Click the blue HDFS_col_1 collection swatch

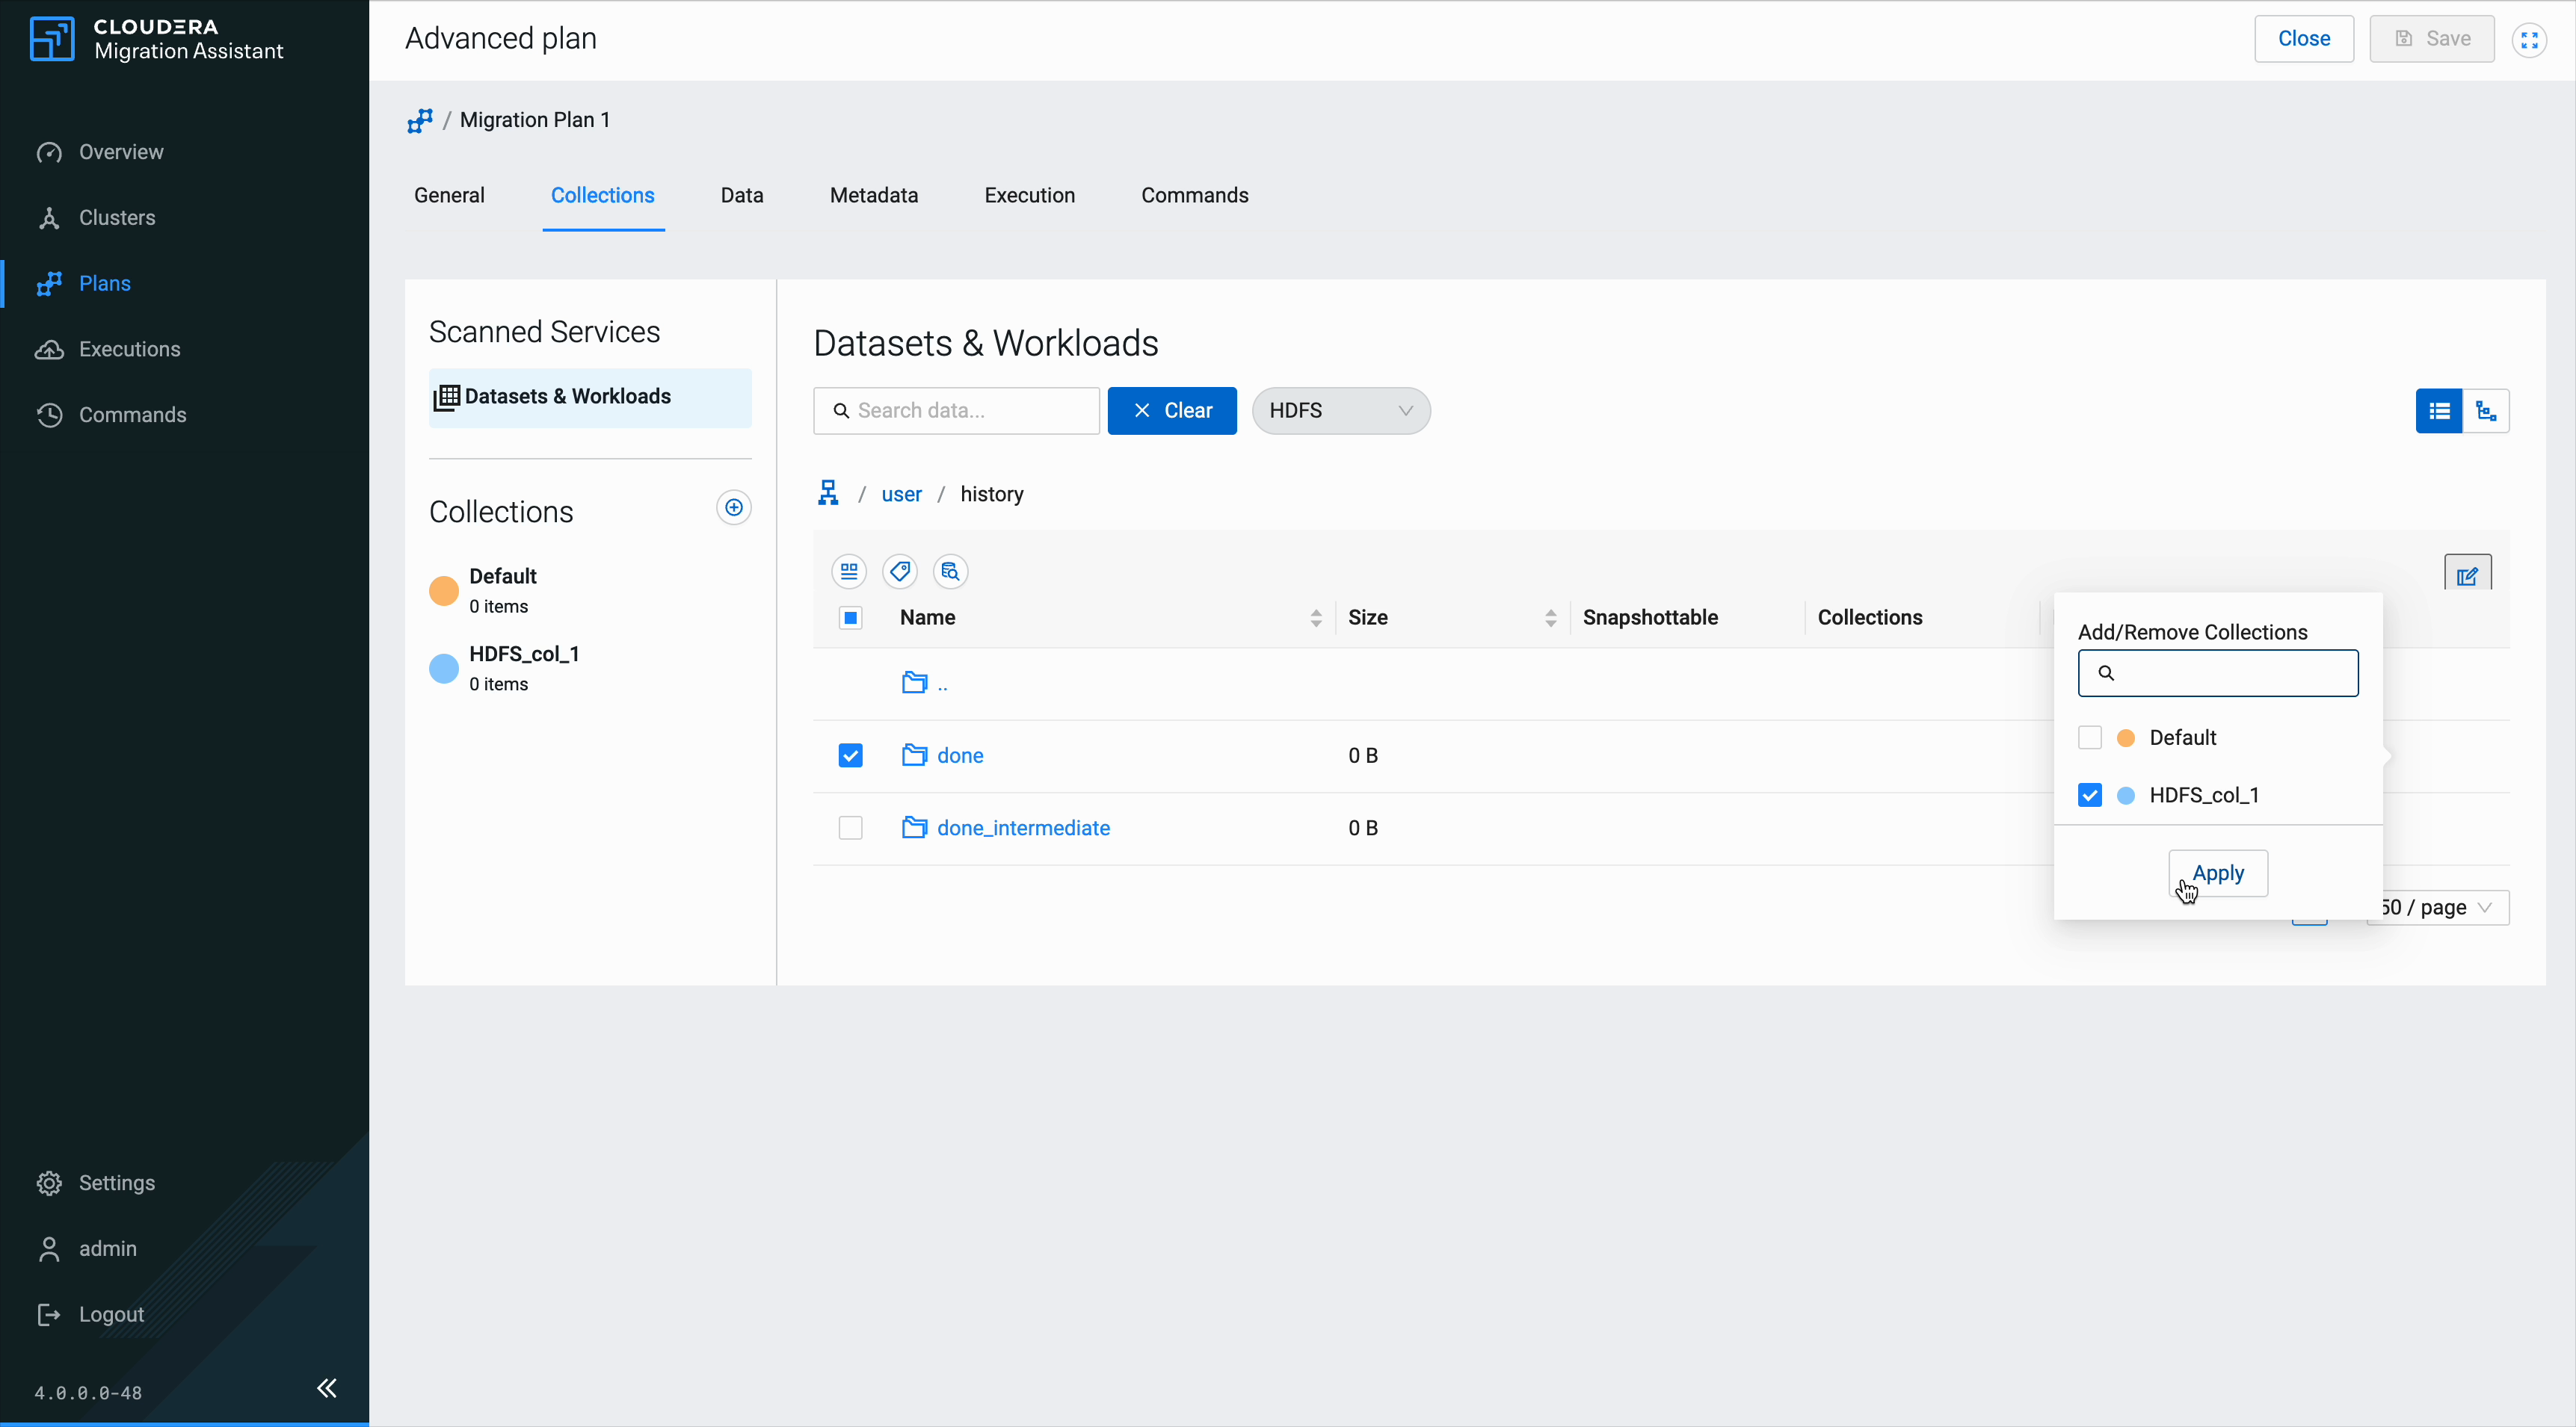point(444,669)
